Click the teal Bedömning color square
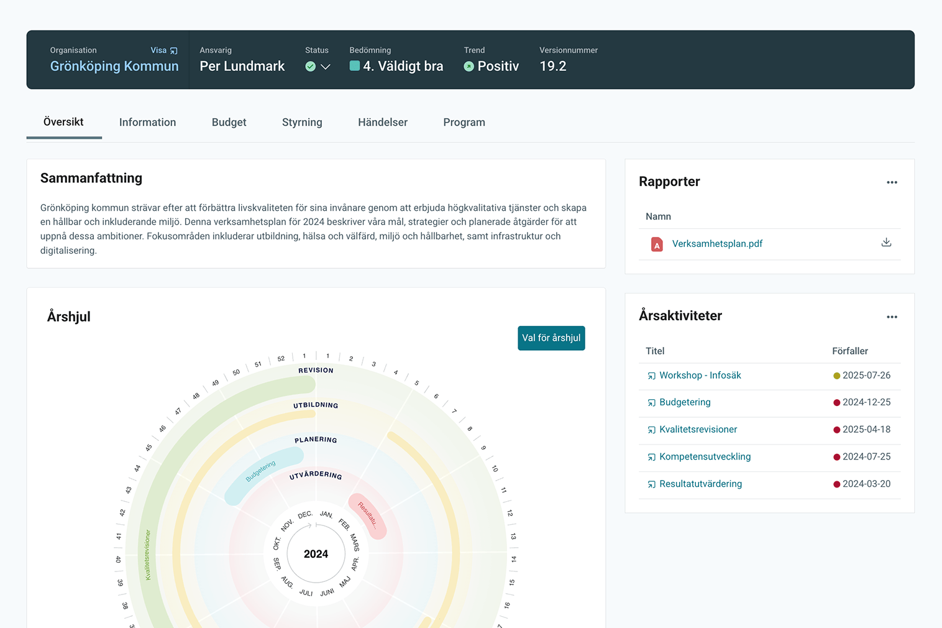The width and height of the screenshot is (942, 628). (355, 66)
